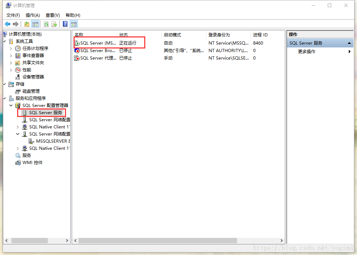Click the 正在运行 status cell
Image resolution: width=357 pixels, height=255 pixels.
pos(128,43)
